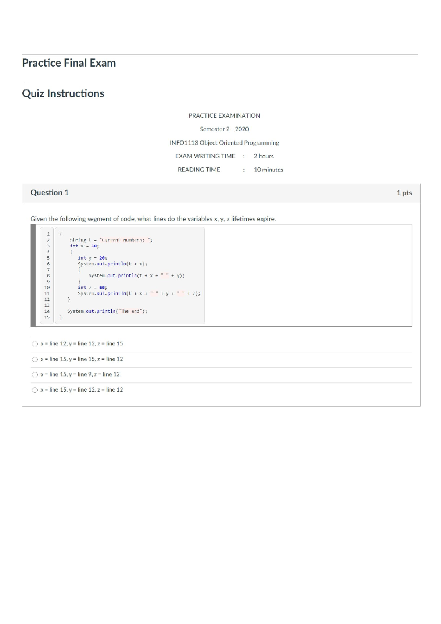Click the 'Practice Final Exam' title
The height and width of the screenshot is (624, 441).
click(x=69, y=63)
